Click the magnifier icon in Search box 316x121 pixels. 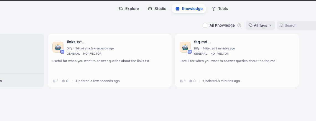tap(282, 25)
